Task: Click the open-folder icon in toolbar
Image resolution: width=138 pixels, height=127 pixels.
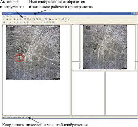Action: tap(7, 19)
